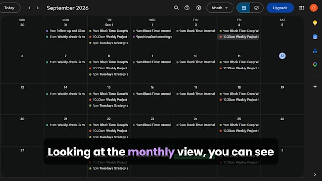Select date number 26
322x181 pixels.
click(x=282, y=119)
